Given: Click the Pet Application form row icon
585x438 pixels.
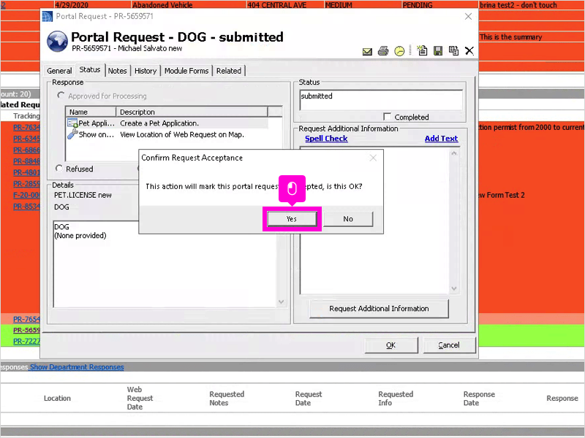Looking at the screenshot, I should click(x=72, y=123).
